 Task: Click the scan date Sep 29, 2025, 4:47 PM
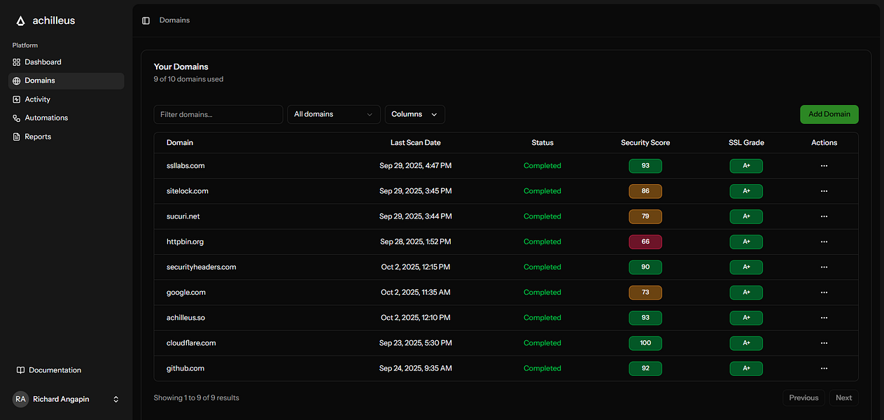[416, 166]
